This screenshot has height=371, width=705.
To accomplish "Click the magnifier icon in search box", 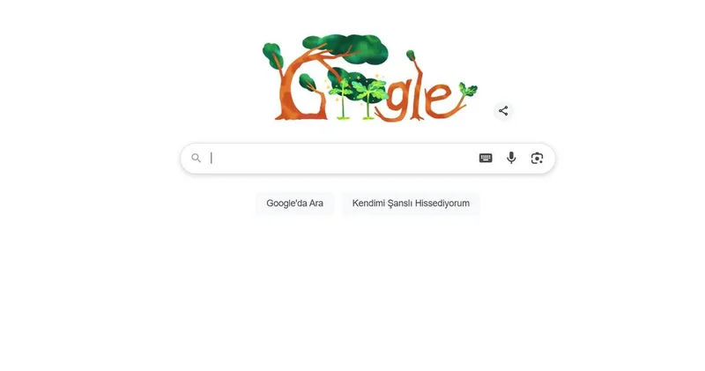I will 196,158.
